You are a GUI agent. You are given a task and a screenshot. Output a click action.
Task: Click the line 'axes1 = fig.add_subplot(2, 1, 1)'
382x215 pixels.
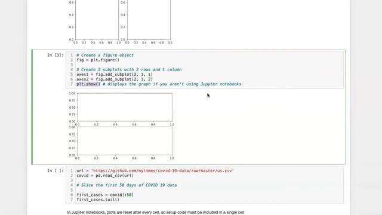pos(115,74)
